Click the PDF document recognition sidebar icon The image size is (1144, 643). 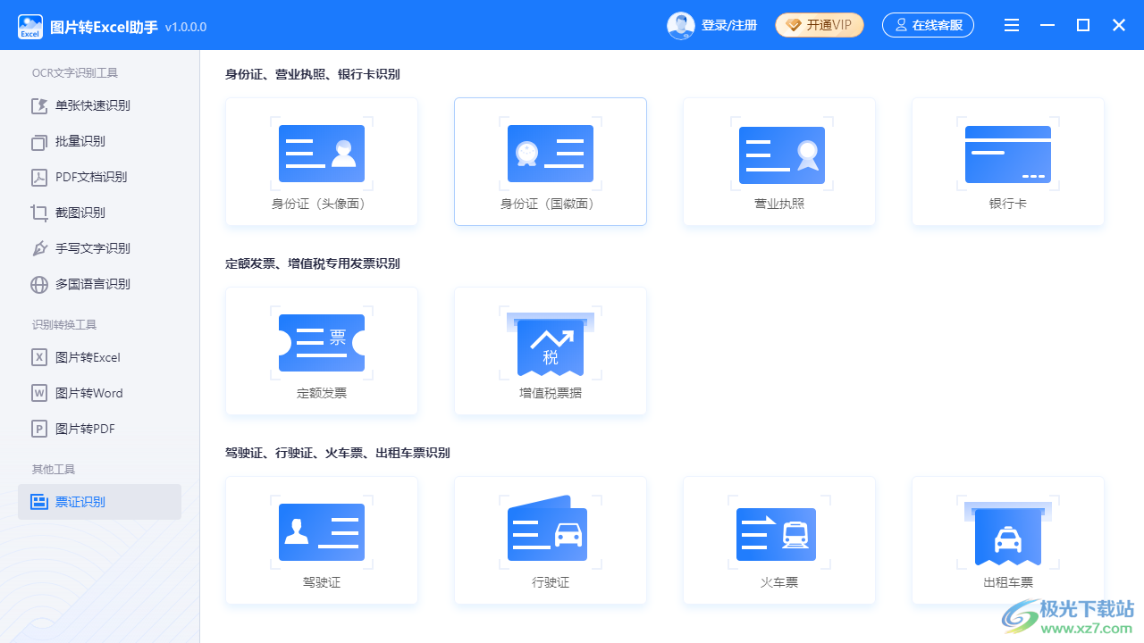(x=39, y=177)
